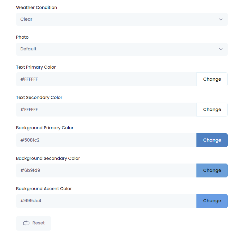Change the Background Primary Color swatch

pos(212,140)
